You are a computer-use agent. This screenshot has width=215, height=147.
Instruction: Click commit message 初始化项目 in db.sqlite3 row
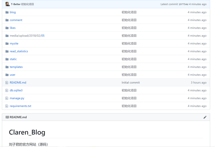tap(129, 90)
